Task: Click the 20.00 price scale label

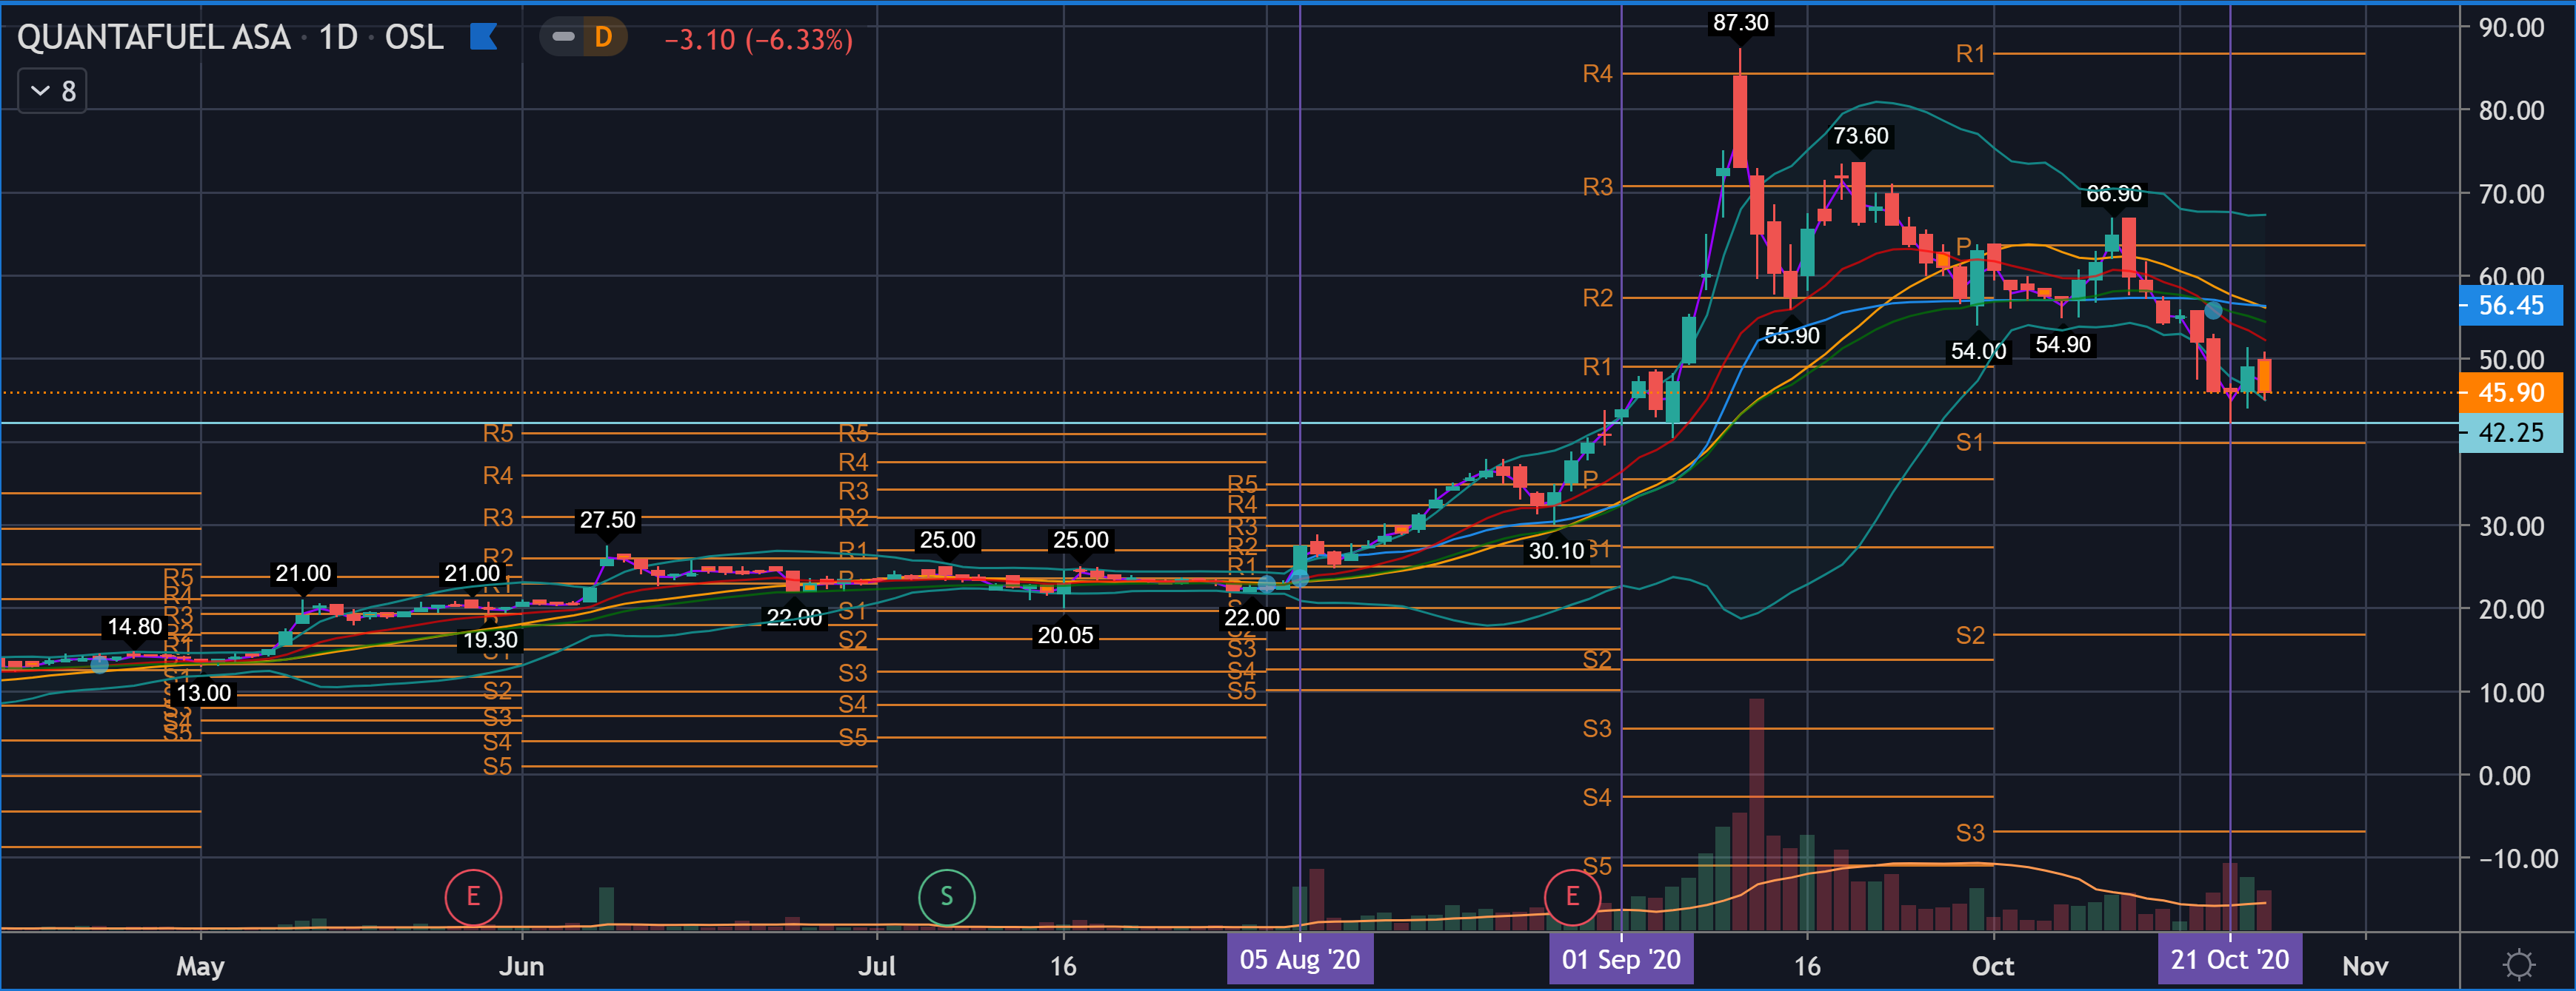Action: (x=2511, y=609)
